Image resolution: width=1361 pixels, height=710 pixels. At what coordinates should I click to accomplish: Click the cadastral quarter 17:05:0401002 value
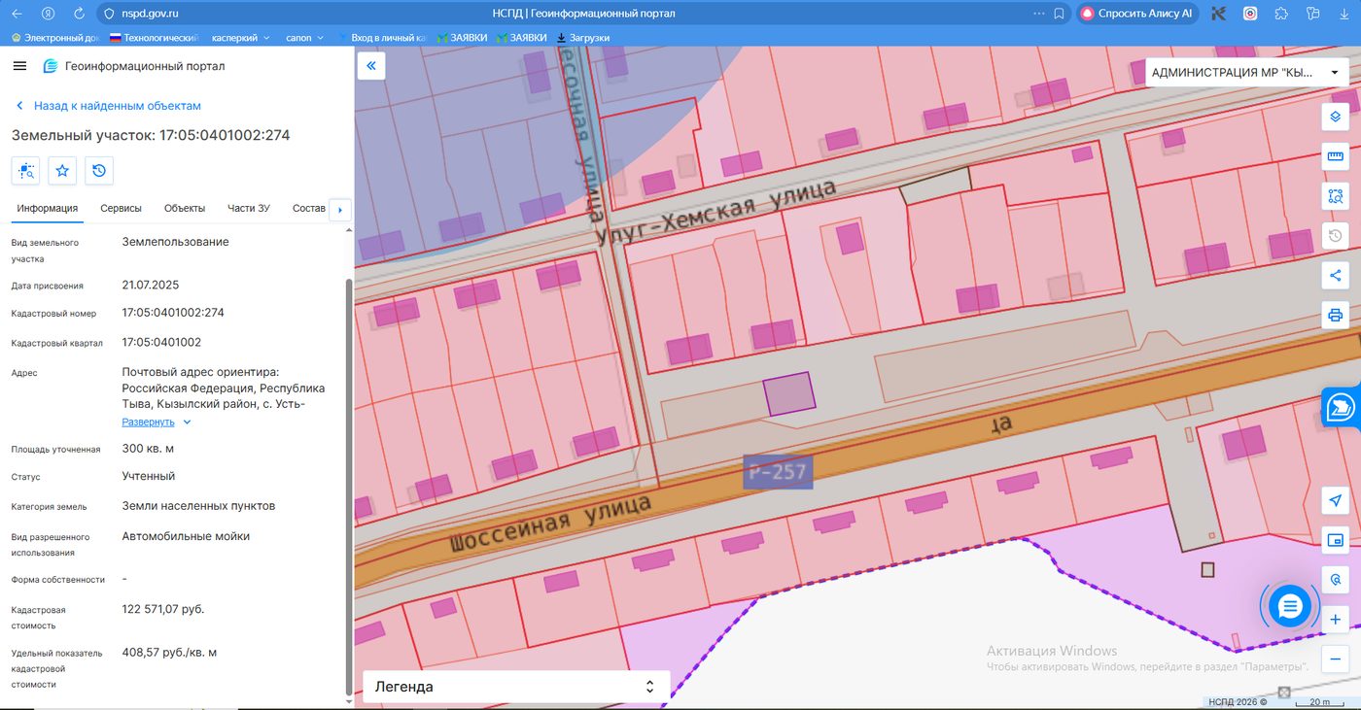pos(161,342)
